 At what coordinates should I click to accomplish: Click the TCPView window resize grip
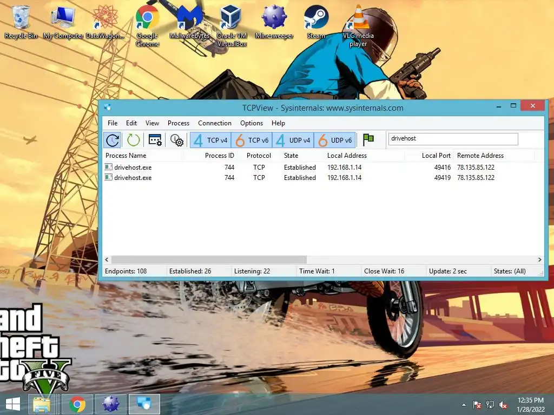click(541, 273)
